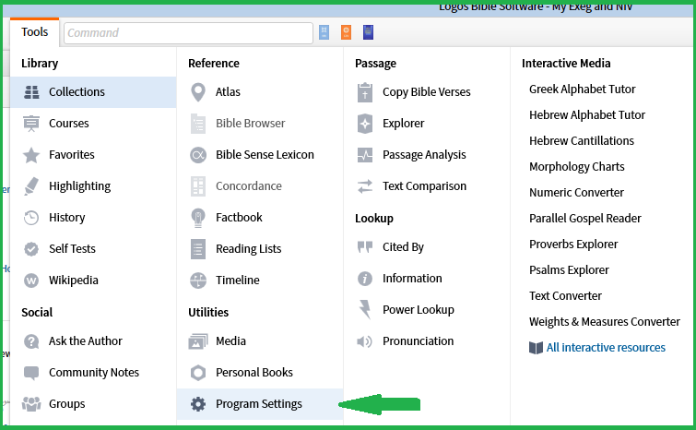
Task: Click the Pronunciation speaker icon
Action: [365, 341]
